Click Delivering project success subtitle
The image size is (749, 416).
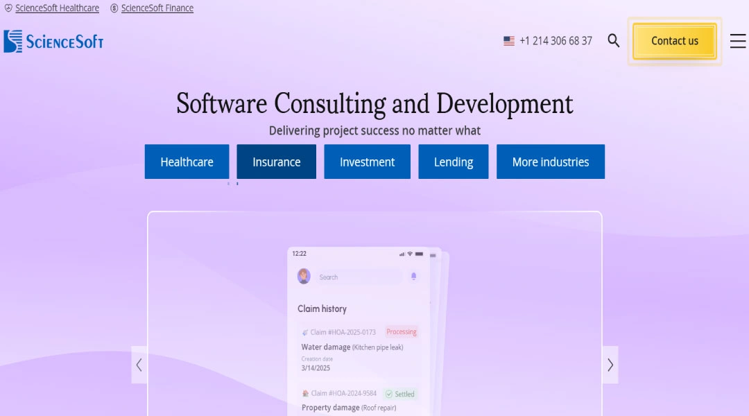(x=374, y=130)
